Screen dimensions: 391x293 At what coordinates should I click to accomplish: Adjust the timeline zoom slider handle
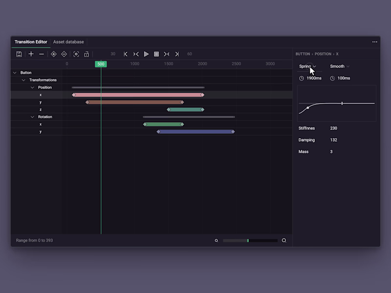tap(248, 240)
